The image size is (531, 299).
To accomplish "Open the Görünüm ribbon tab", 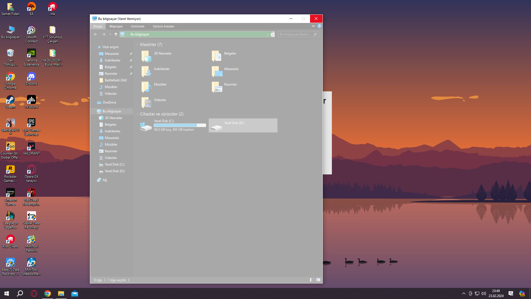I will (138, 26).
